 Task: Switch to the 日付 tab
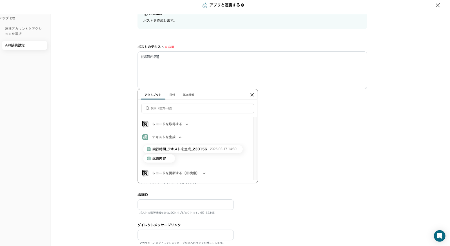[x=172, y=95]
